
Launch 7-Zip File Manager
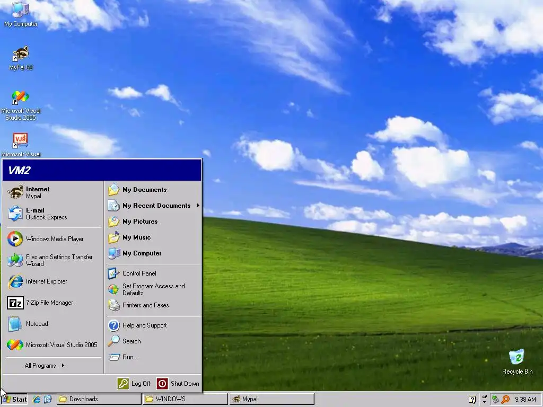click(52, 303)
